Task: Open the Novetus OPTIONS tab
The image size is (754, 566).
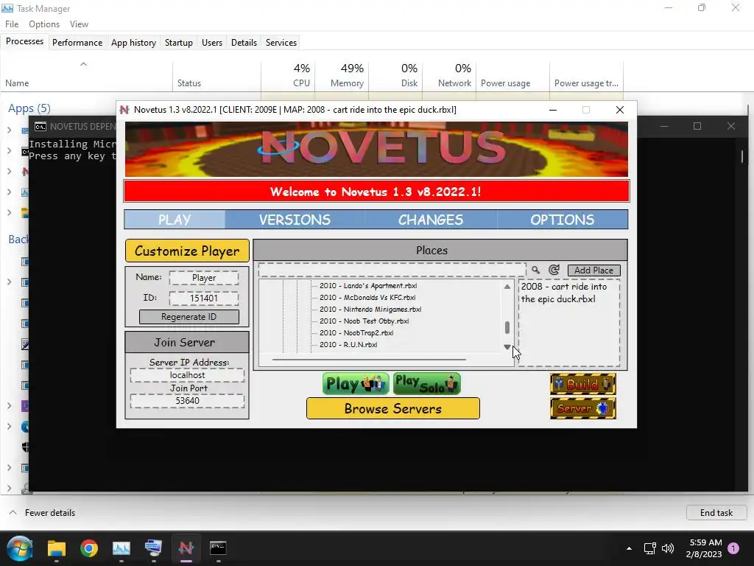Action: coord(562,220)
